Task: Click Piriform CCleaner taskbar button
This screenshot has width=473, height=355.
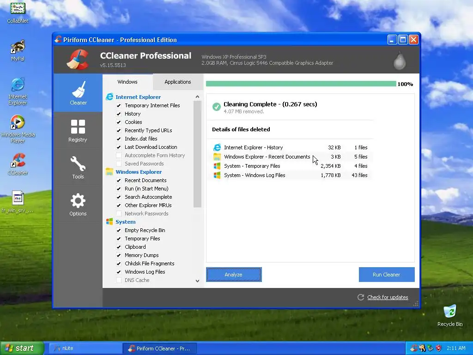Action: tap(160, 348)
